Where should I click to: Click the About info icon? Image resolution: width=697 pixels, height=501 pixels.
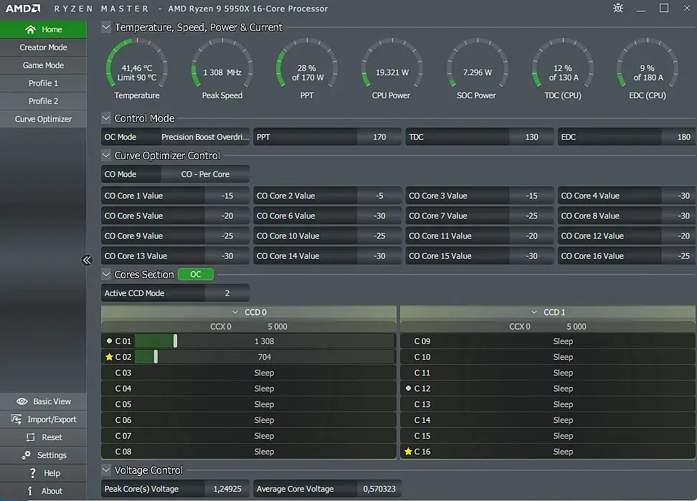[30, 491]
